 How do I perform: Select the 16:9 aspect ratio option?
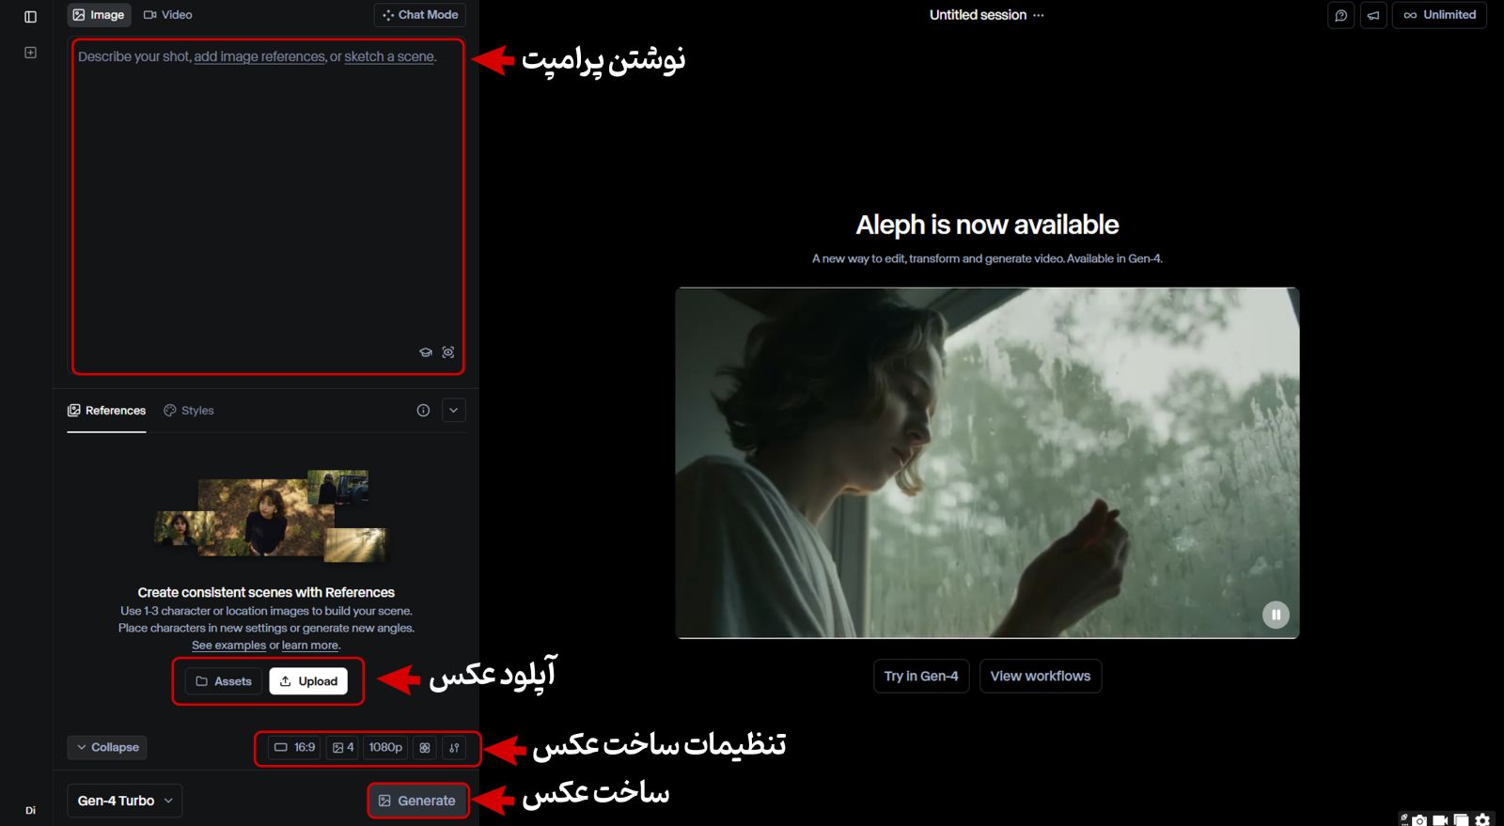point(294,748)
